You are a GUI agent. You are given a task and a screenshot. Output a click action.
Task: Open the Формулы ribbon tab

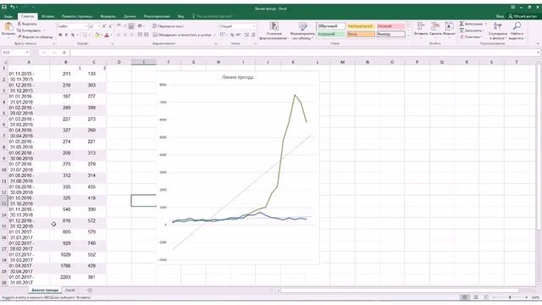[x=108, y=16]
